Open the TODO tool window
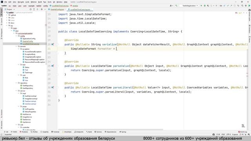This screenshot has height=141, width=251. tap(14, 132)
